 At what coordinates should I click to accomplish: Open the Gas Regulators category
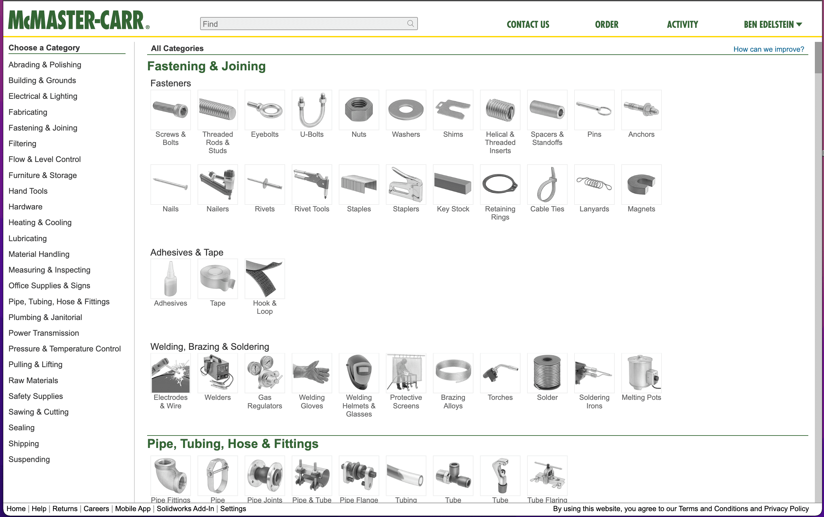click(x=265, y=373)
